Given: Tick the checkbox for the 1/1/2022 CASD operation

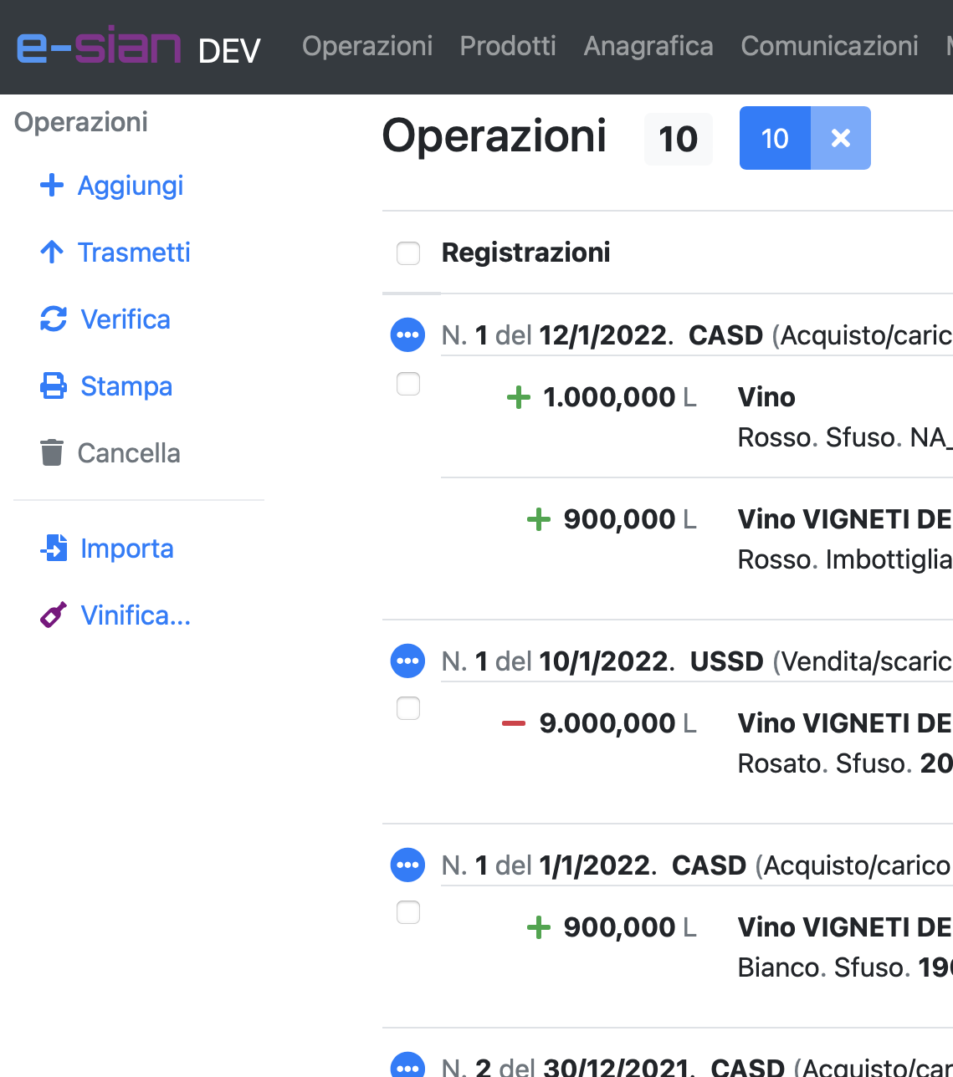Looking at the screenshot, I should [x=408, y=912].
